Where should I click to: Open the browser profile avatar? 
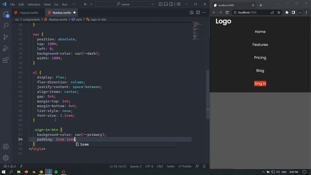click(x=300, y=12)
